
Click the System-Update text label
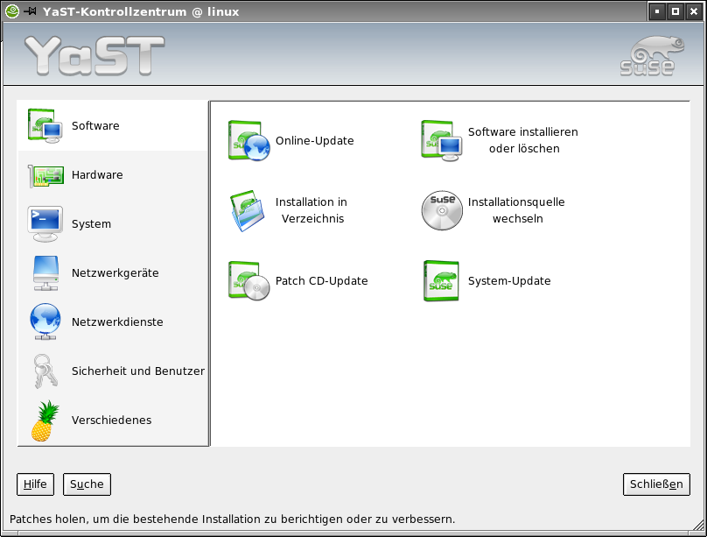point(509,280)
